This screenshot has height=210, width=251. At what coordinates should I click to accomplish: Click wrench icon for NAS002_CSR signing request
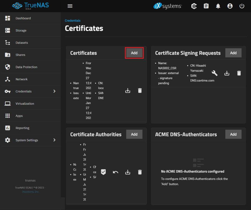coord(214,73)
